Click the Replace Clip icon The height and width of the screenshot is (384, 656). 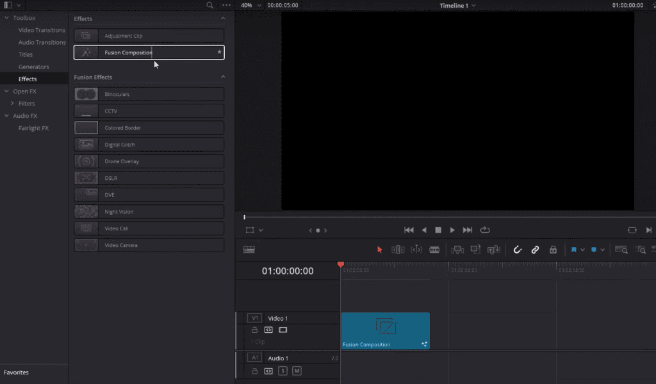tap(494, 250)
